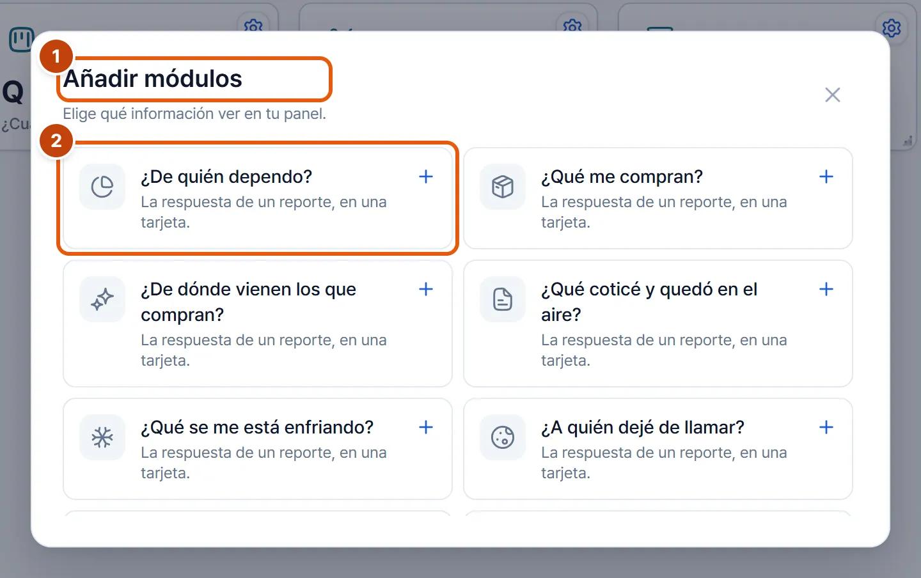Tap the plus icon for ¿De dónde vienen los que compran?
Viewport: 921px width, 578px height.
426,289
